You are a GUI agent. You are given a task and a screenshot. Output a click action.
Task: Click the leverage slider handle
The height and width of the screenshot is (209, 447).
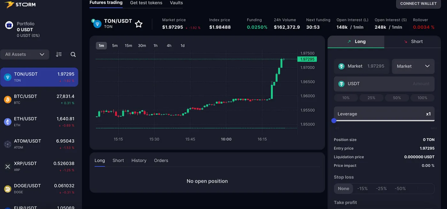pos(334,121)
